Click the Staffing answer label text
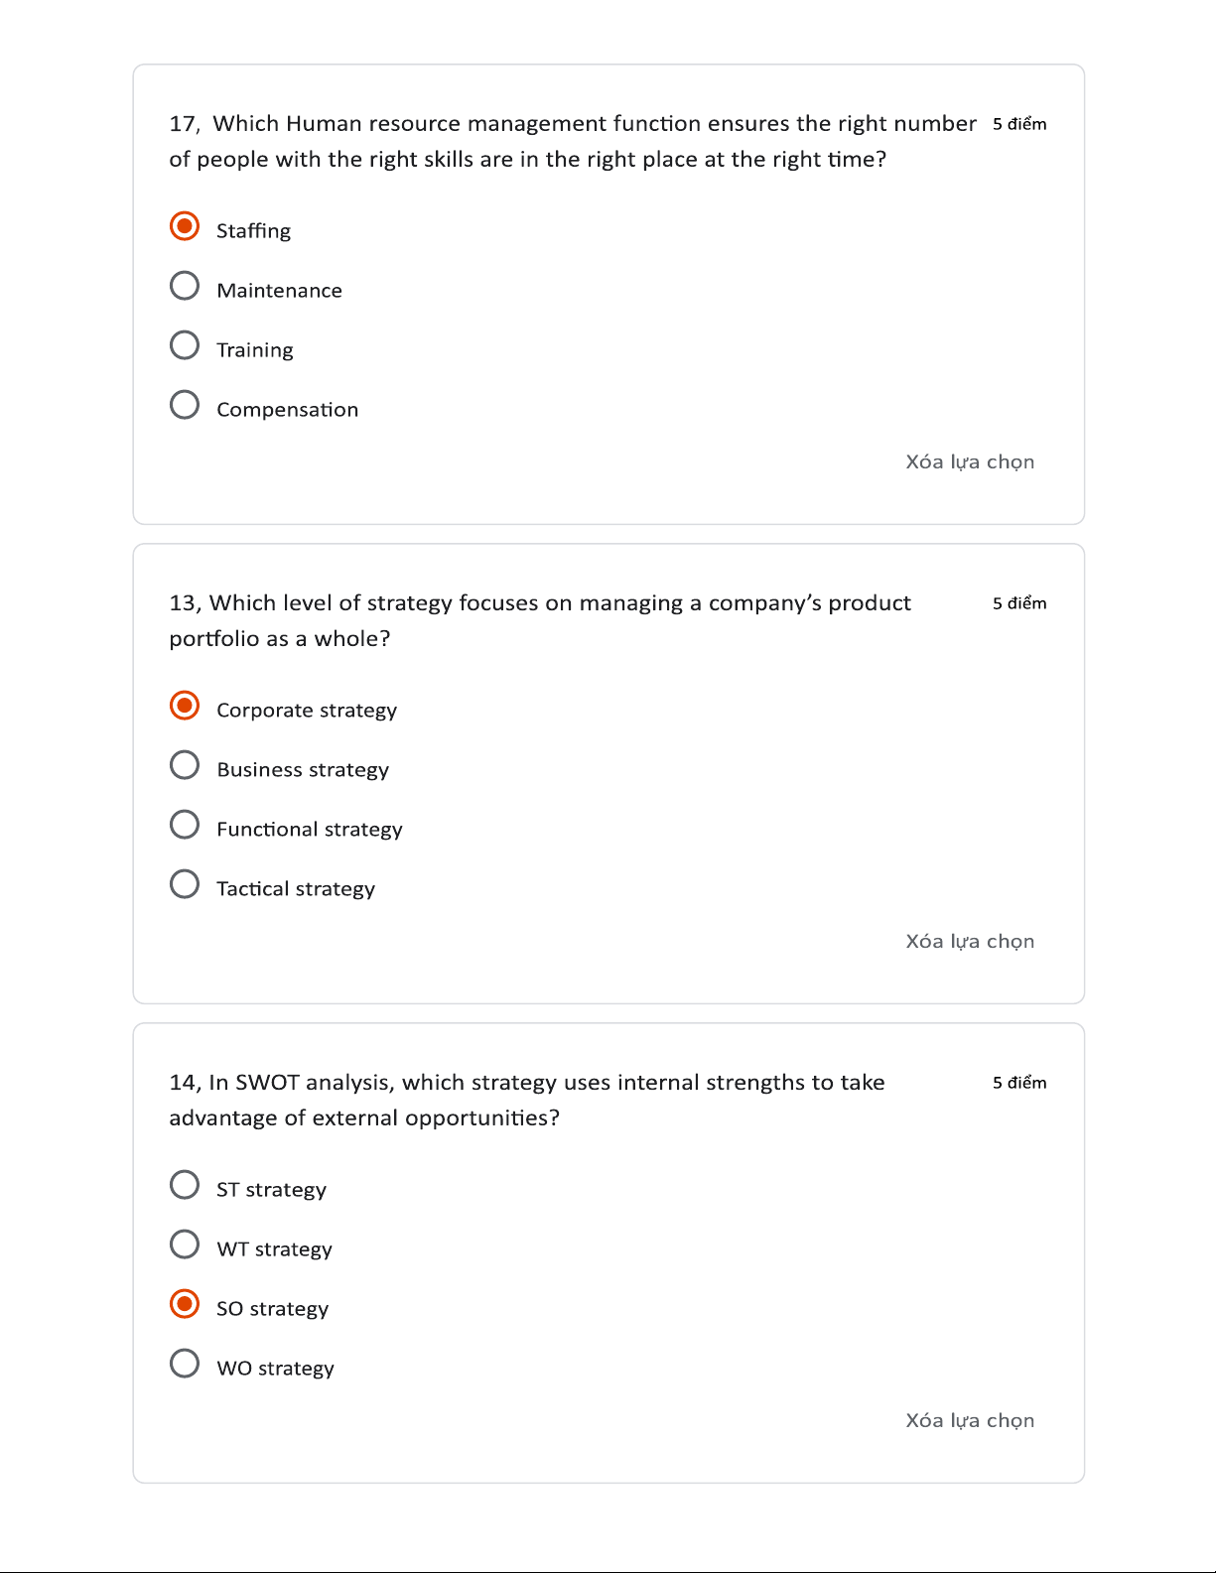This screenshot has width=1216, height=1573. pyautogui.click(x=253, y=231)
